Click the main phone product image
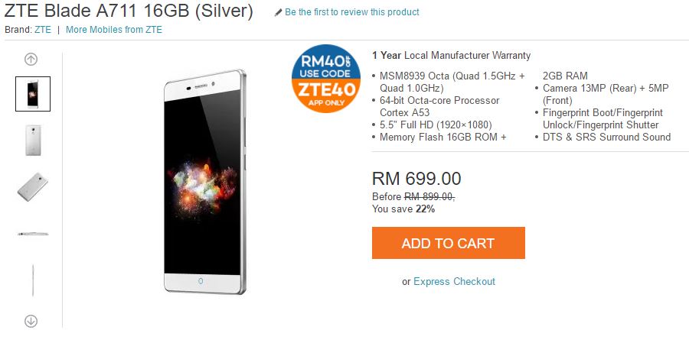This screenshot has height=343, width=689. (x=204, y=182)
